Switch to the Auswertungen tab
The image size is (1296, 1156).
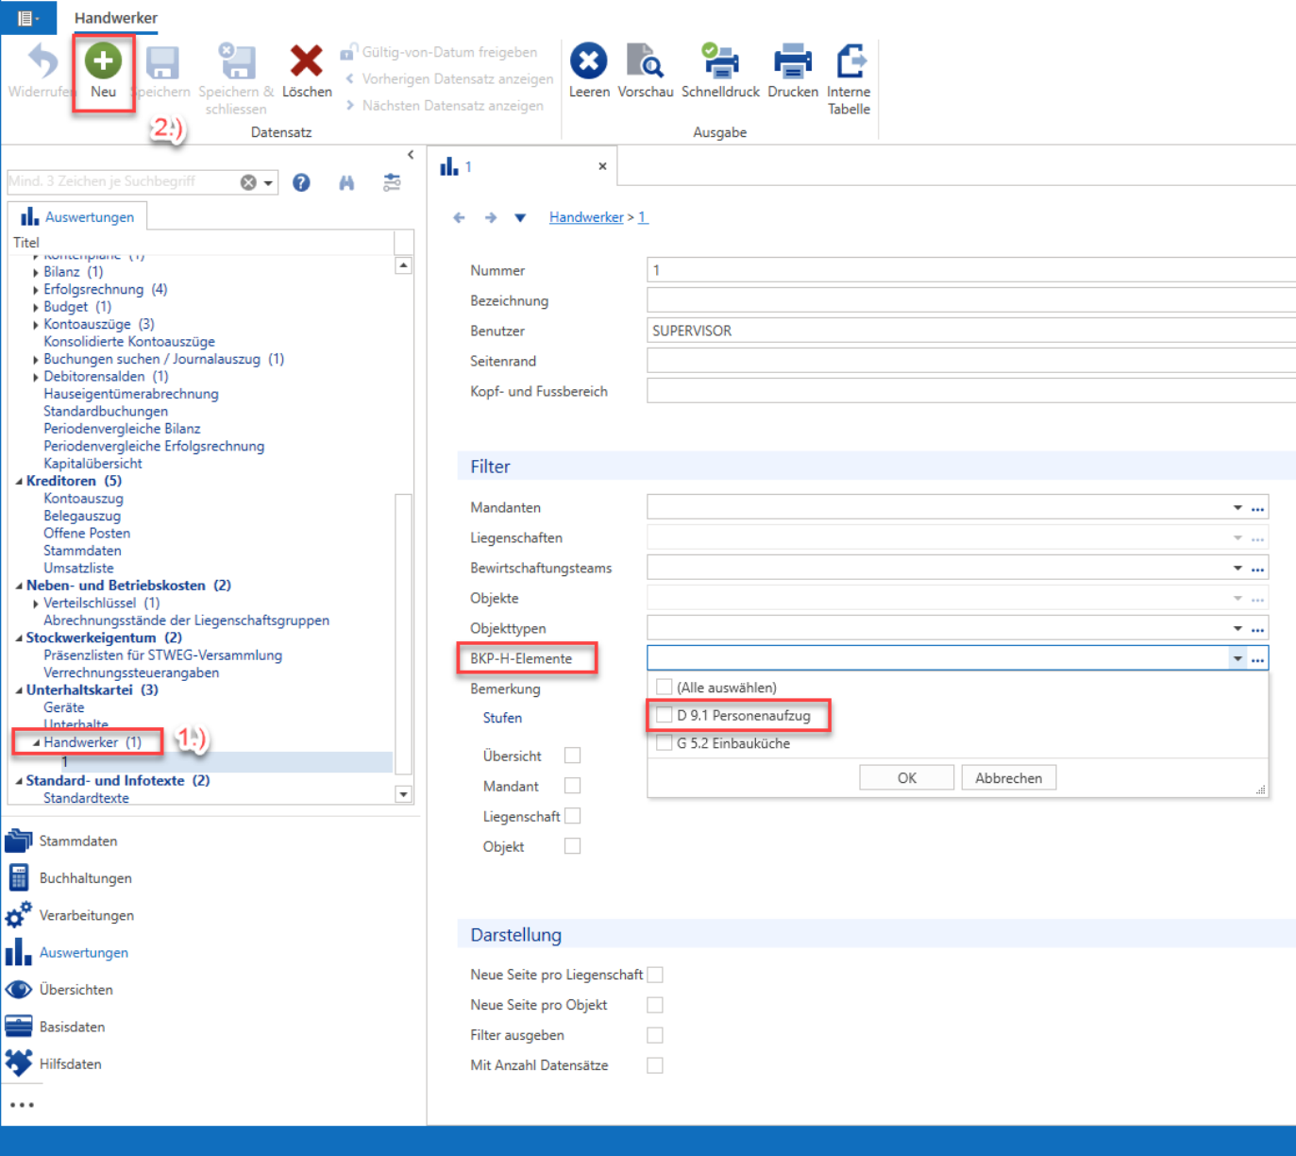[78, 217]
